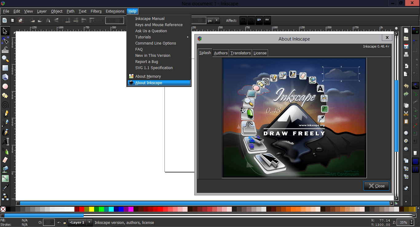The height and width of the screenshot is (227, 420).
Task: Select the Calligraphy tool
Action: tap(5, 132)
